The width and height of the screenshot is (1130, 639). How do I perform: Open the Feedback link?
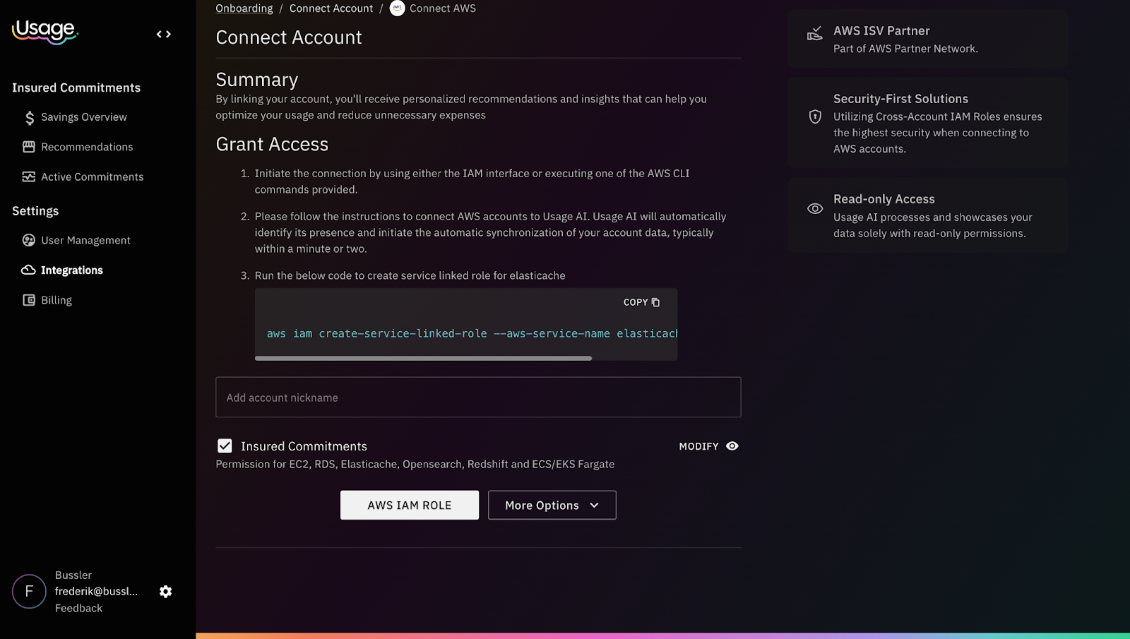[78, 608]
